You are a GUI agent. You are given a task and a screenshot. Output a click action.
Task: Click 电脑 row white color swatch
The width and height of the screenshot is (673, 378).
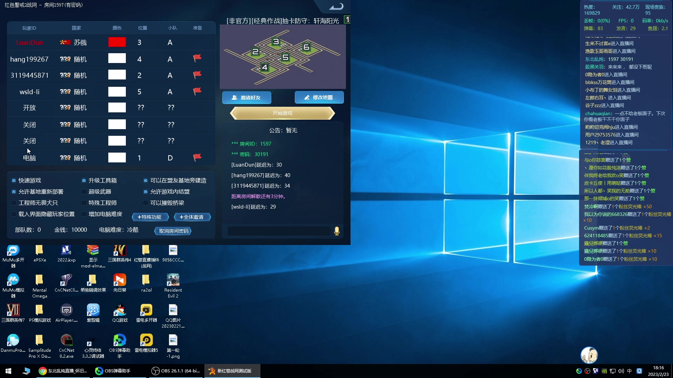click(117, 157)
